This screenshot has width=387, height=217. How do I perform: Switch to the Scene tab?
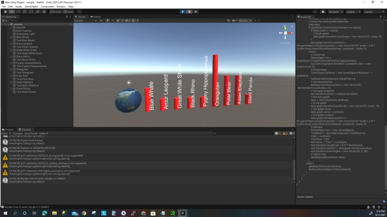[x=80, y=17]
